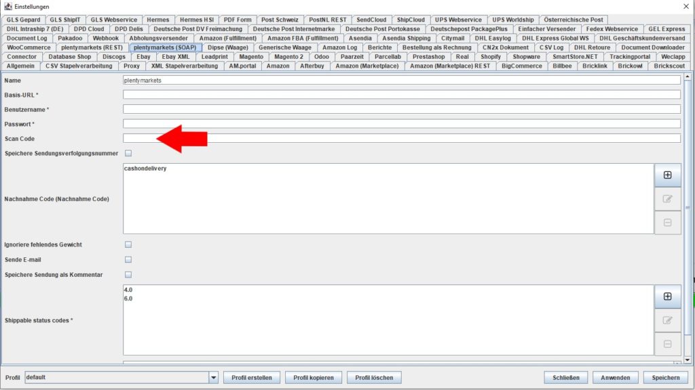The width and height of the screenshot is (695, 390).
Task: Open the GLS Gepard tab
Action: tap(24, 20)
